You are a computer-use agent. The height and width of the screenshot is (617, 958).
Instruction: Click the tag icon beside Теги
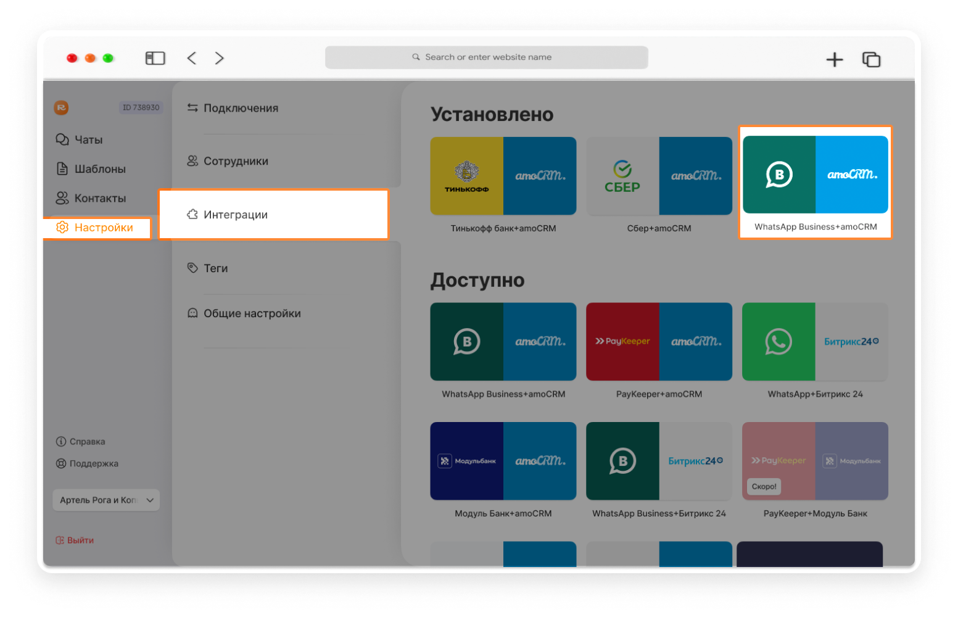[192, 268]
